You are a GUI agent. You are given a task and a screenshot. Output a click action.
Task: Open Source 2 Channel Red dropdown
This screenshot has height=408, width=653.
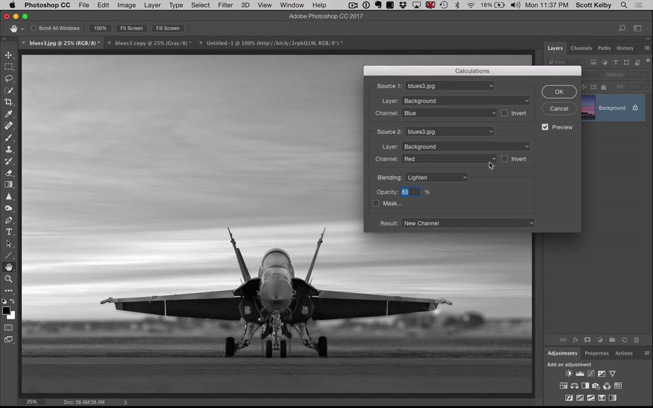tap(449, 159)
